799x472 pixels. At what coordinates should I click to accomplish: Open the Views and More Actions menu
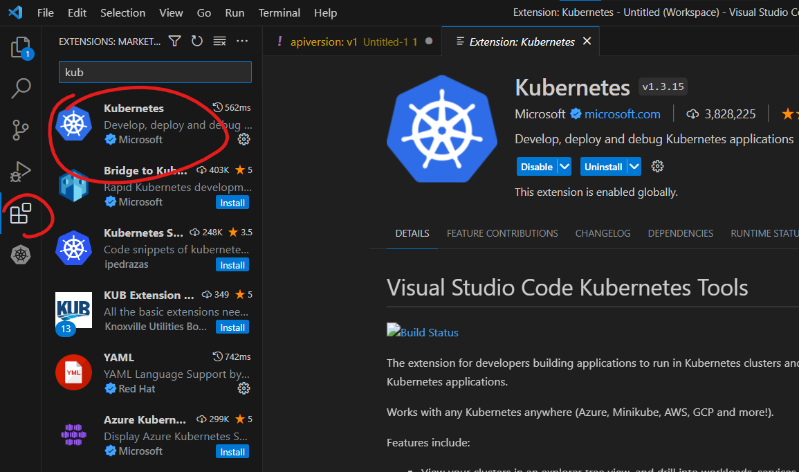coord(242,41)
